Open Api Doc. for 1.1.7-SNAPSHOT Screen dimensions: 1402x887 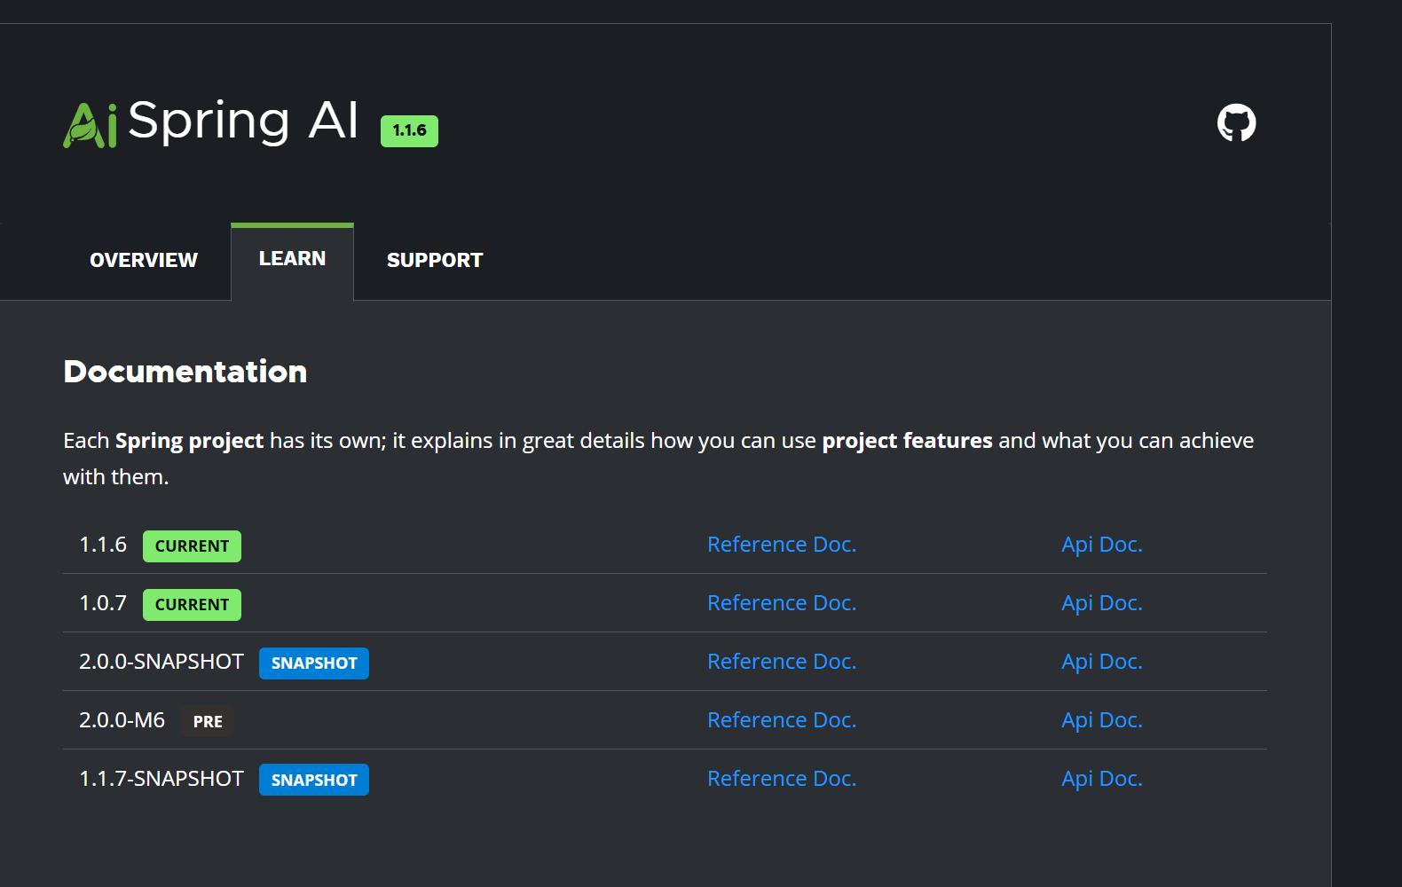pyautogui.click(x=1102, y=779)
